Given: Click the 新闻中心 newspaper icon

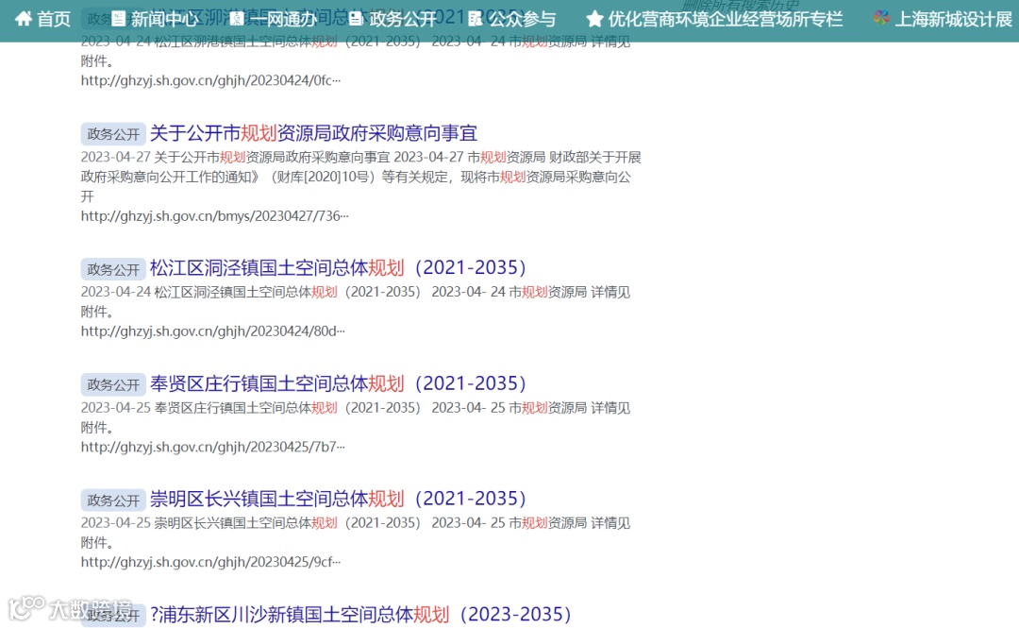Looking at the screenshot, I should point(118,19).
